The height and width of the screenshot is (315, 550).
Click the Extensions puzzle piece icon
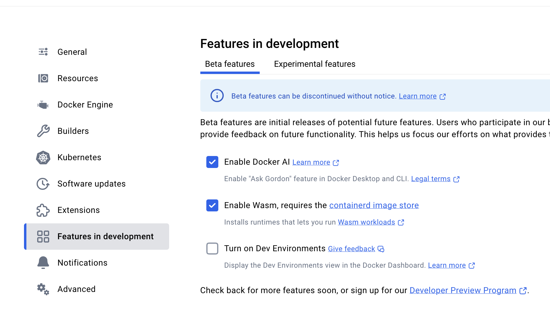tap(43, 210)
